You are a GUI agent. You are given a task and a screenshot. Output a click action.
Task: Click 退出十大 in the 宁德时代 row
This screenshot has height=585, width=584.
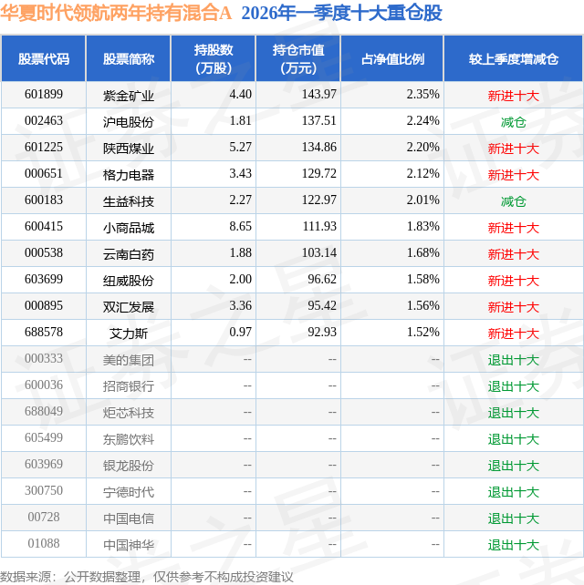514,493
